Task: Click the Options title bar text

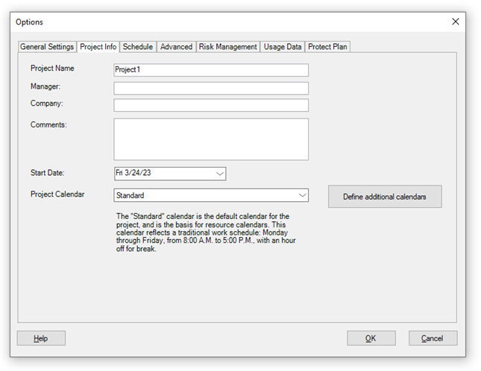Action: tap(30, 22)
